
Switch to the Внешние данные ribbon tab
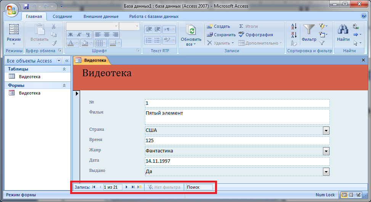point(101,16)
